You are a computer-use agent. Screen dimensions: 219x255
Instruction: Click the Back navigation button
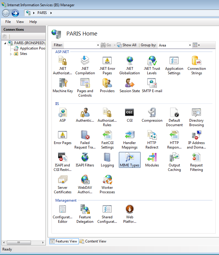pyautogui.click(x=6, y=13)
